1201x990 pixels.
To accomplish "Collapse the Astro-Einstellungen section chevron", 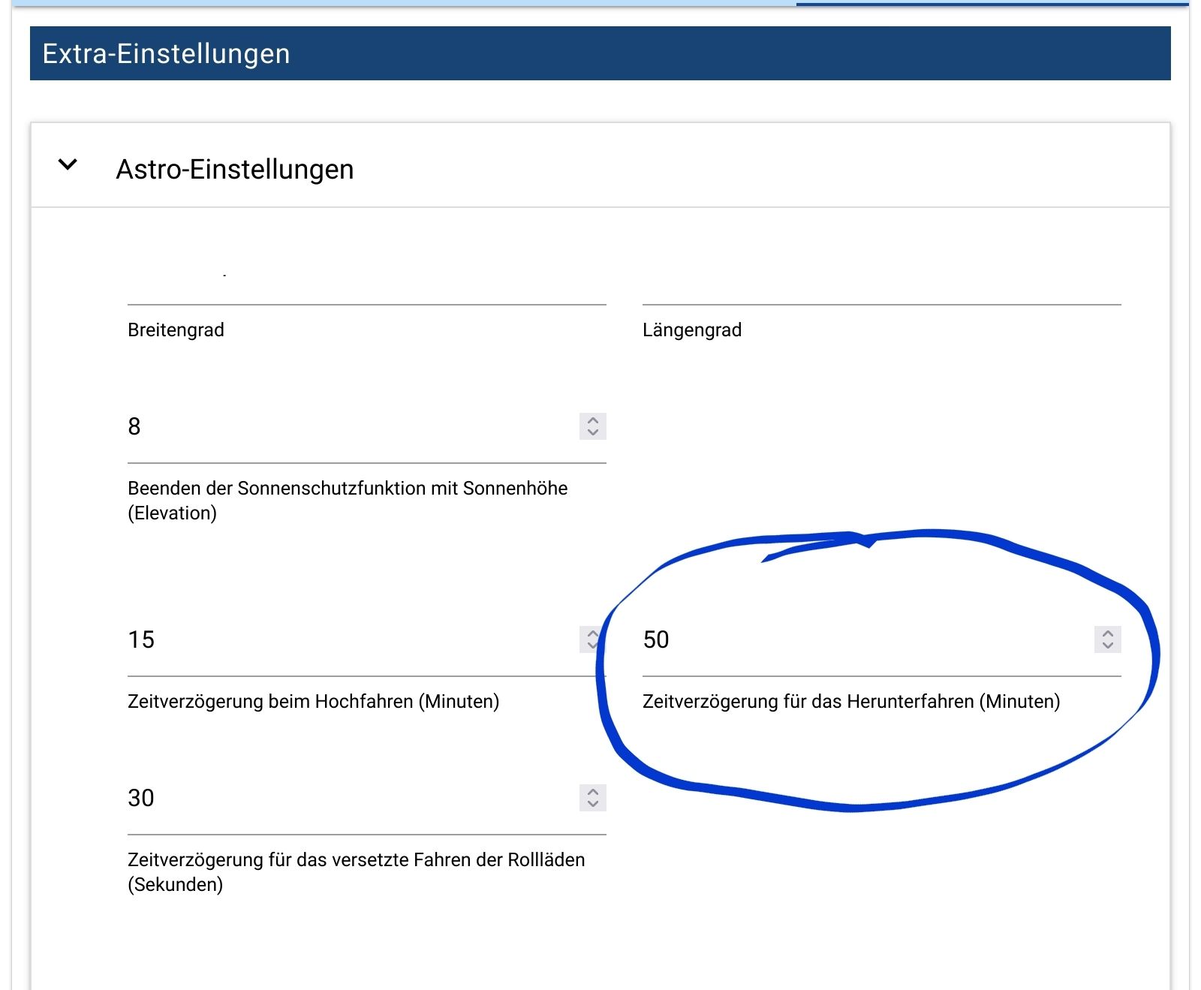I will click(68, 165).
